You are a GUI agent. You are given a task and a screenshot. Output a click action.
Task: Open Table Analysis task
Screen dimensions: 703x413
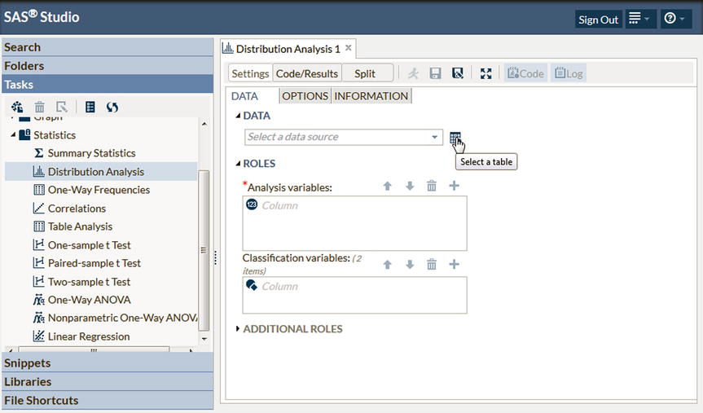tap(80, 226)
